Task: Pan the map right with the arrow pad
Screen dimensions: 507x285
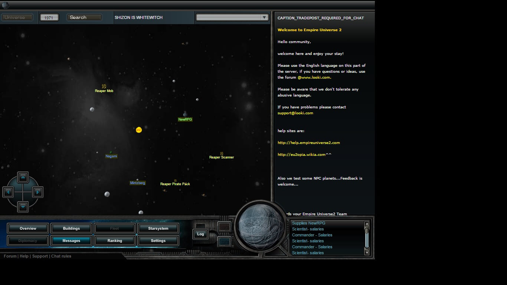Action: [37, 192]
